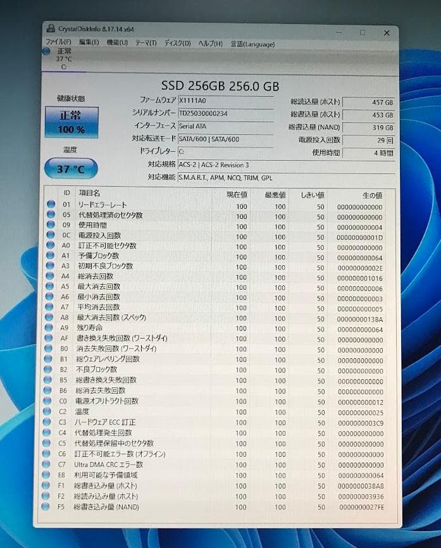Select the B5 総書き換え失敗回数 row name

tap(106, 380)
